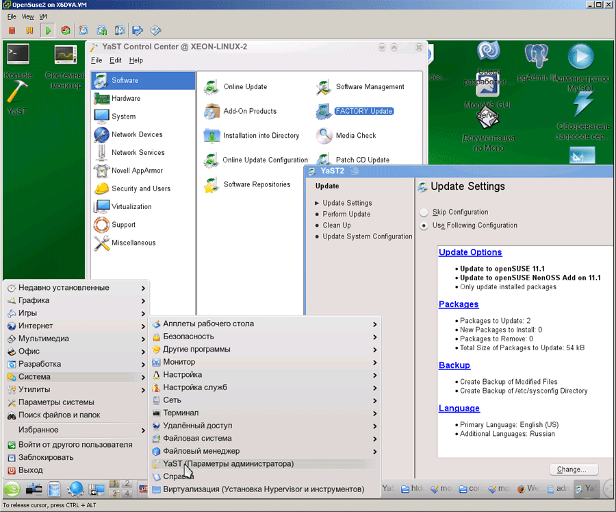Open snapshot manager wrench-clock icon
Image resolution: width=616 pixels, height=512 pixels.
[x=119, y=30]
